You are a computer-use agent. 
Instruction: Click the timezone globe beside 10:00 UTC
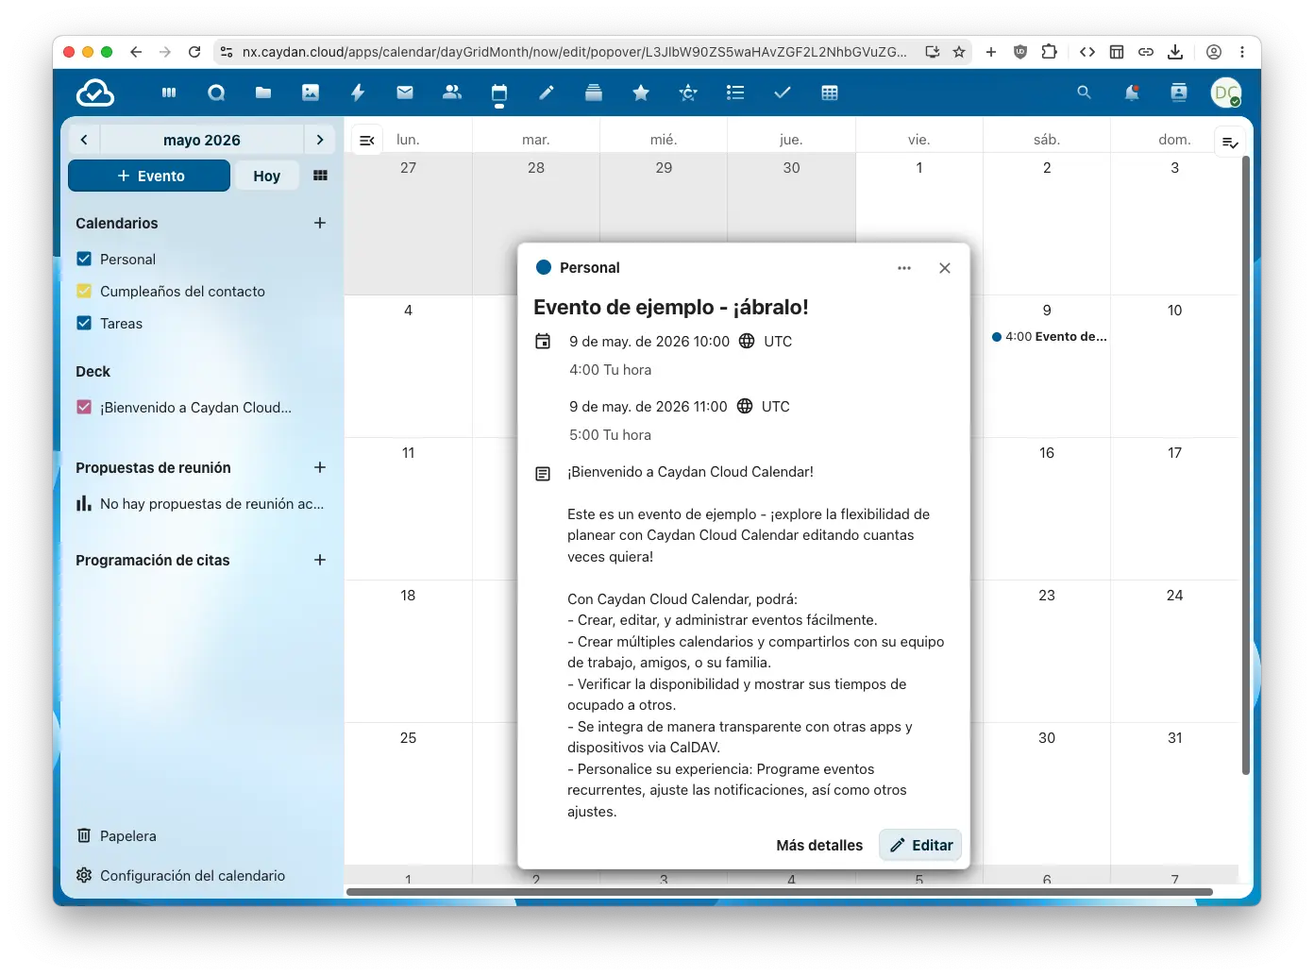click(x=747, y=341)
